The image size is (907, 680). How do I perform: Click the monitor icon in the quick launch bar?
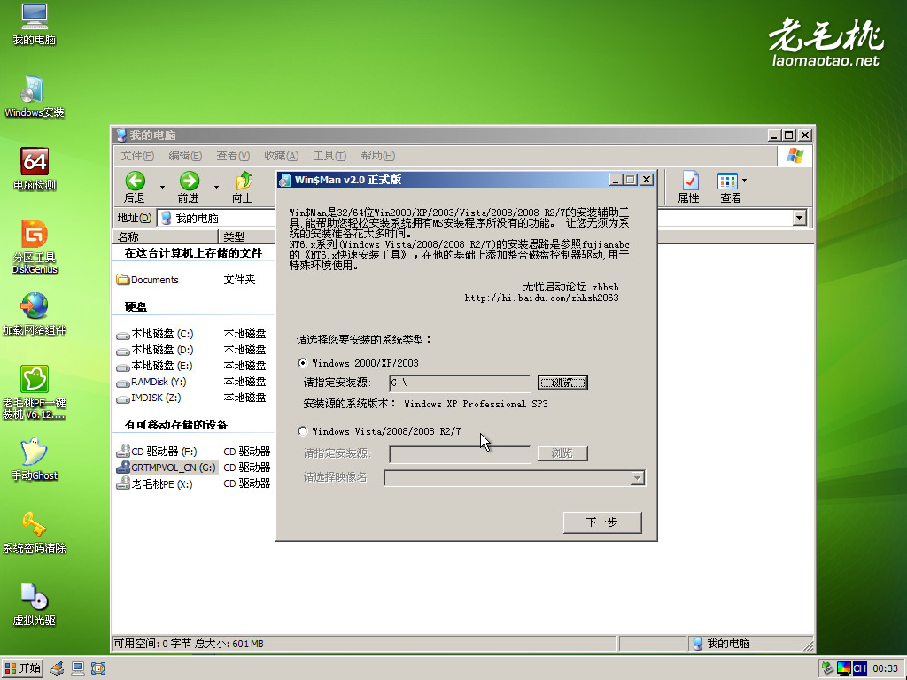(78, 668)
